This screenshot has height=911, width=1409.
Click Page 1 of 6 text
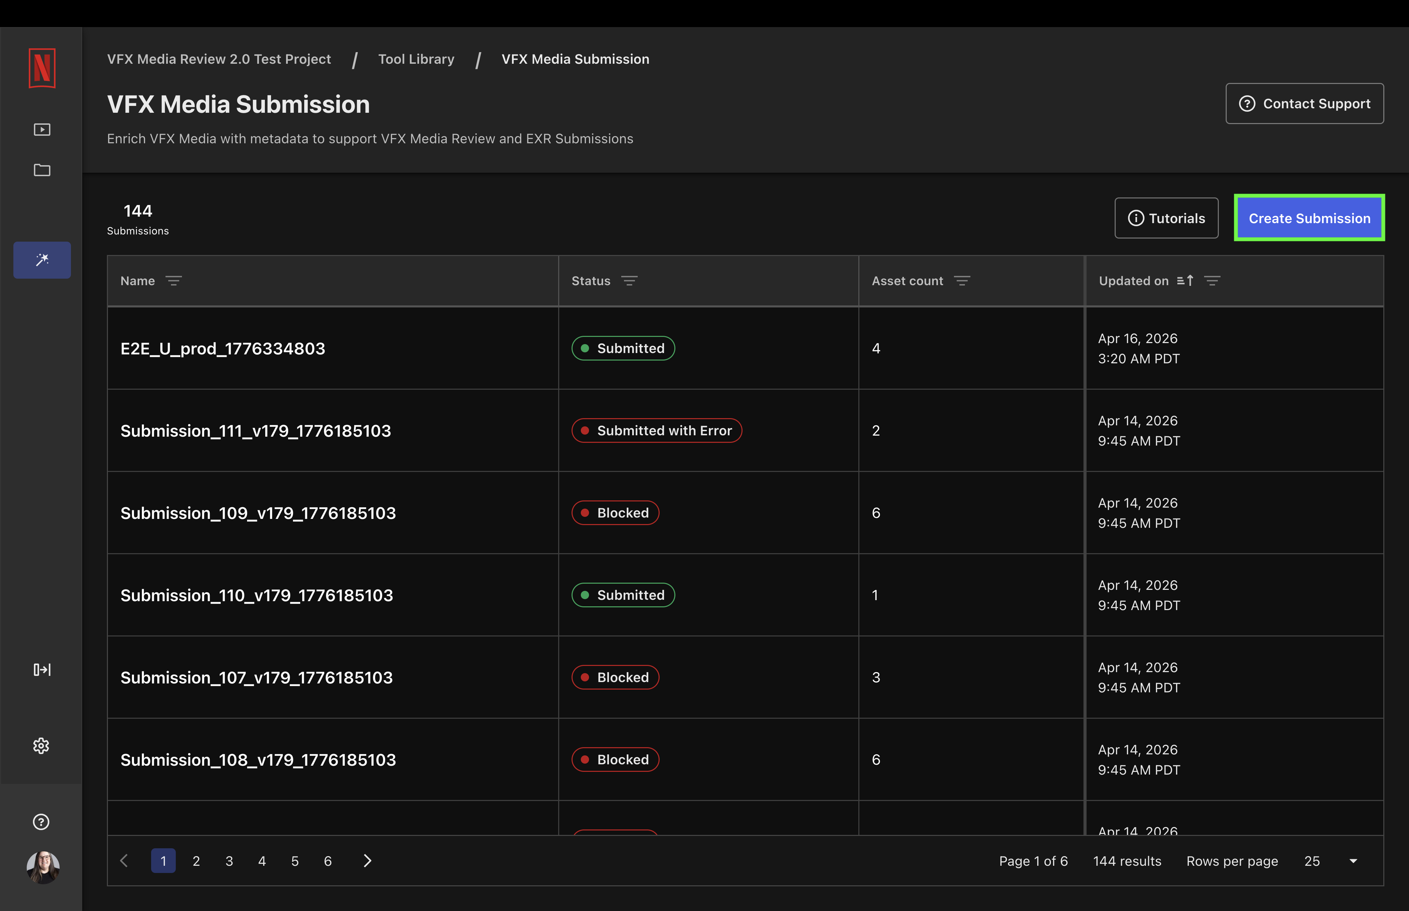[1033, 861]
